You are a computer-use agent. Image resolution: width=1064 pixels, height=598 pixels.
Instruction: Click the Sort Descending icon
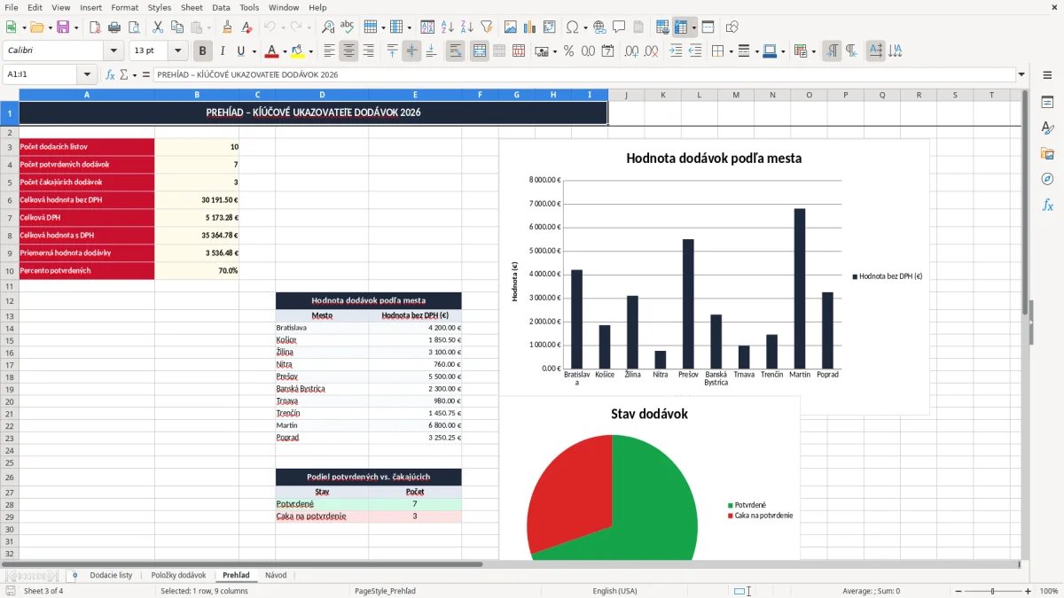(x=466, y=27)
